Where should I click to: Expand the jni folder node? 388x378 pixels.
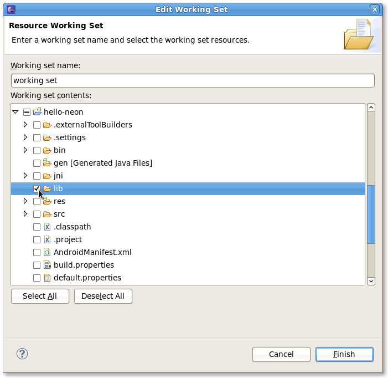tap(25, 176)
